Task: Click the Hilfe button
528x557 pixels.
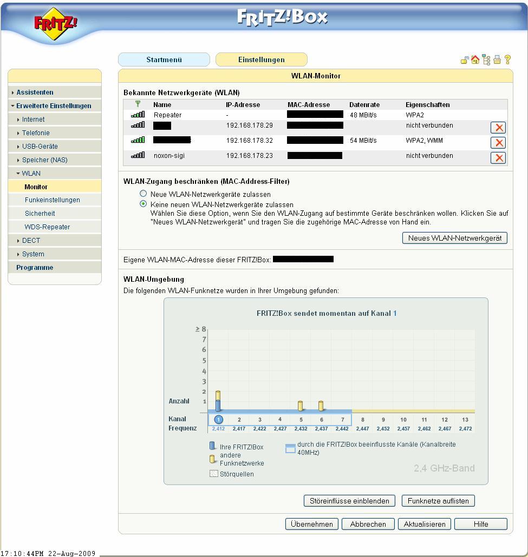Action: (481, 524)
